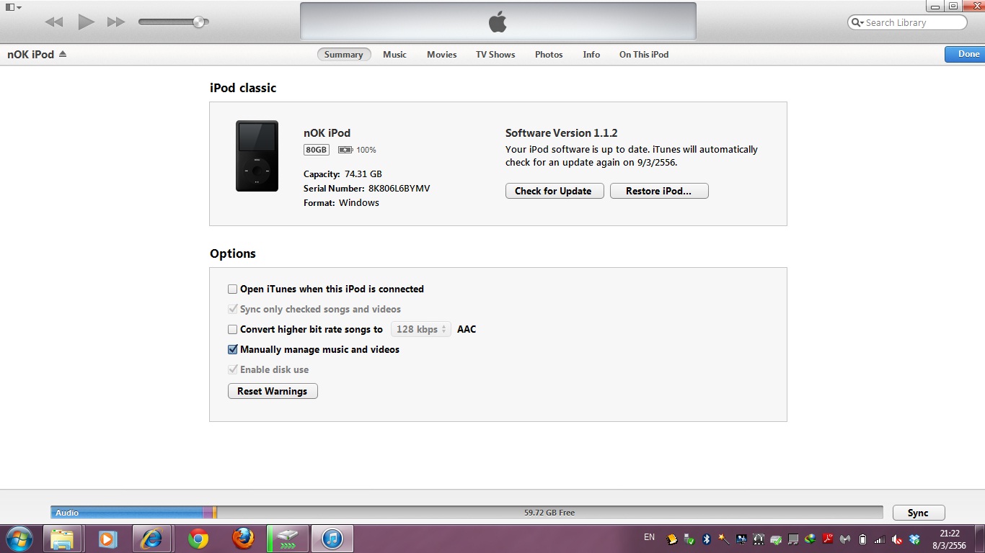Open Windows Explorer from the taskbar

coord(62,539)
